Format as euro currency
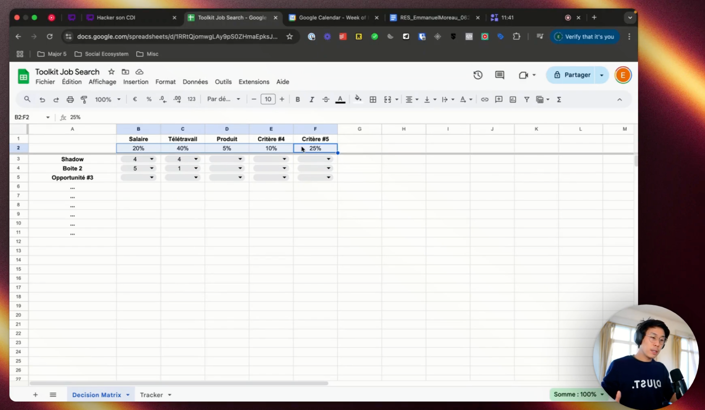705x410 pixels. 135,99
